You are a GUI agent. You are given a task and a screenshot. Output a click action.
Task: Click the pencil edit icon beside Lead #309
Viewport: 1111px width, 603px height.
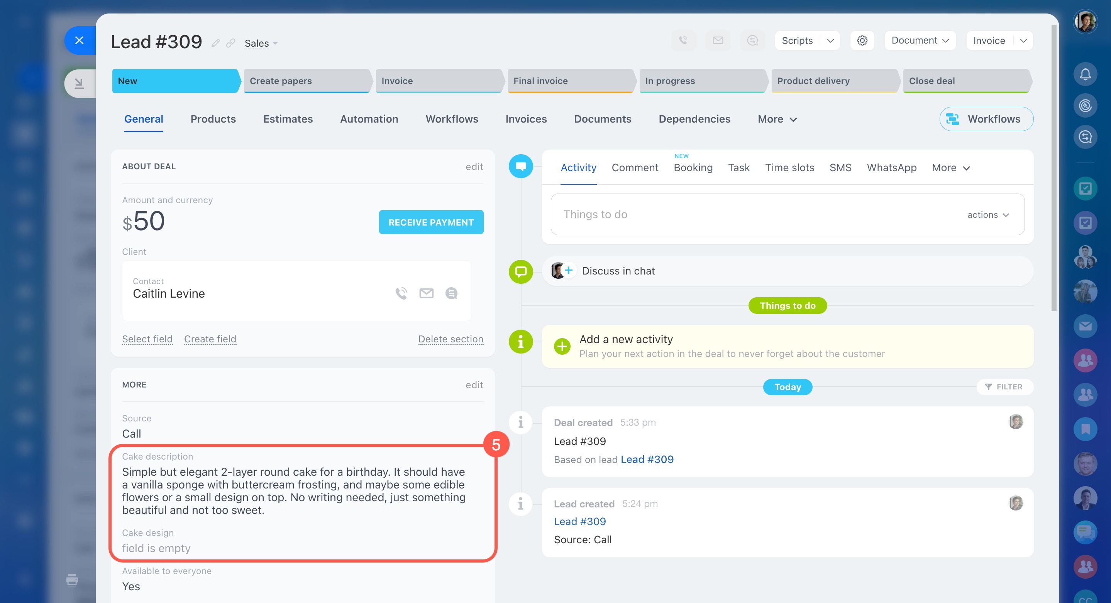(x=216, y=43)
